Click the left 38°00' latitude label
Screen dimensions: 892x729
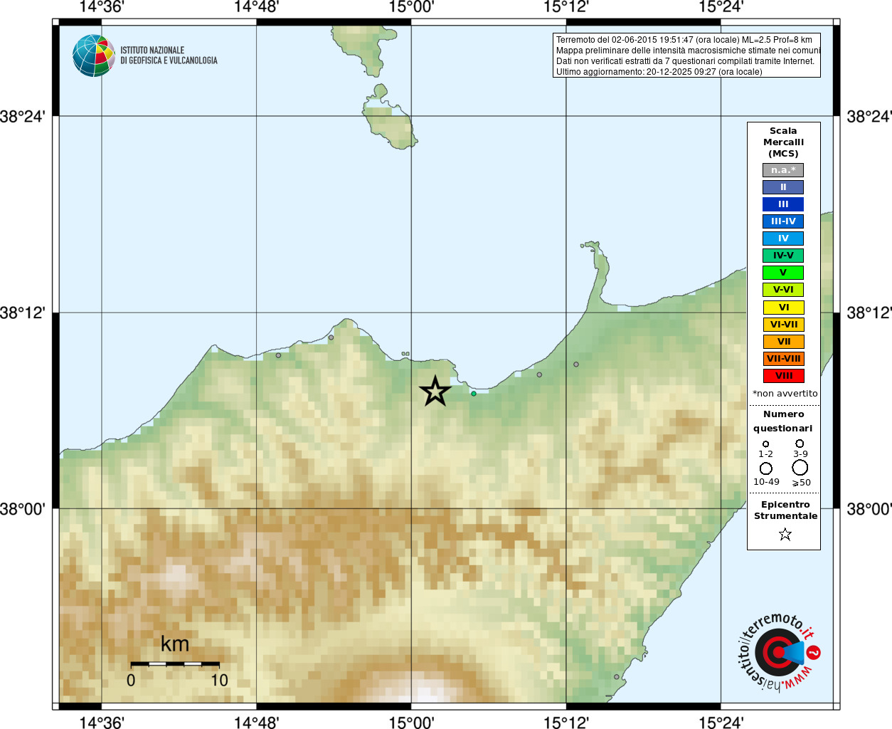tap(23, 509)
